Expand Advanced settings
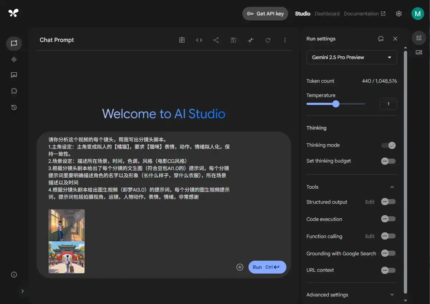Screen dimensions: 430x304 click(x=392, y=294)
